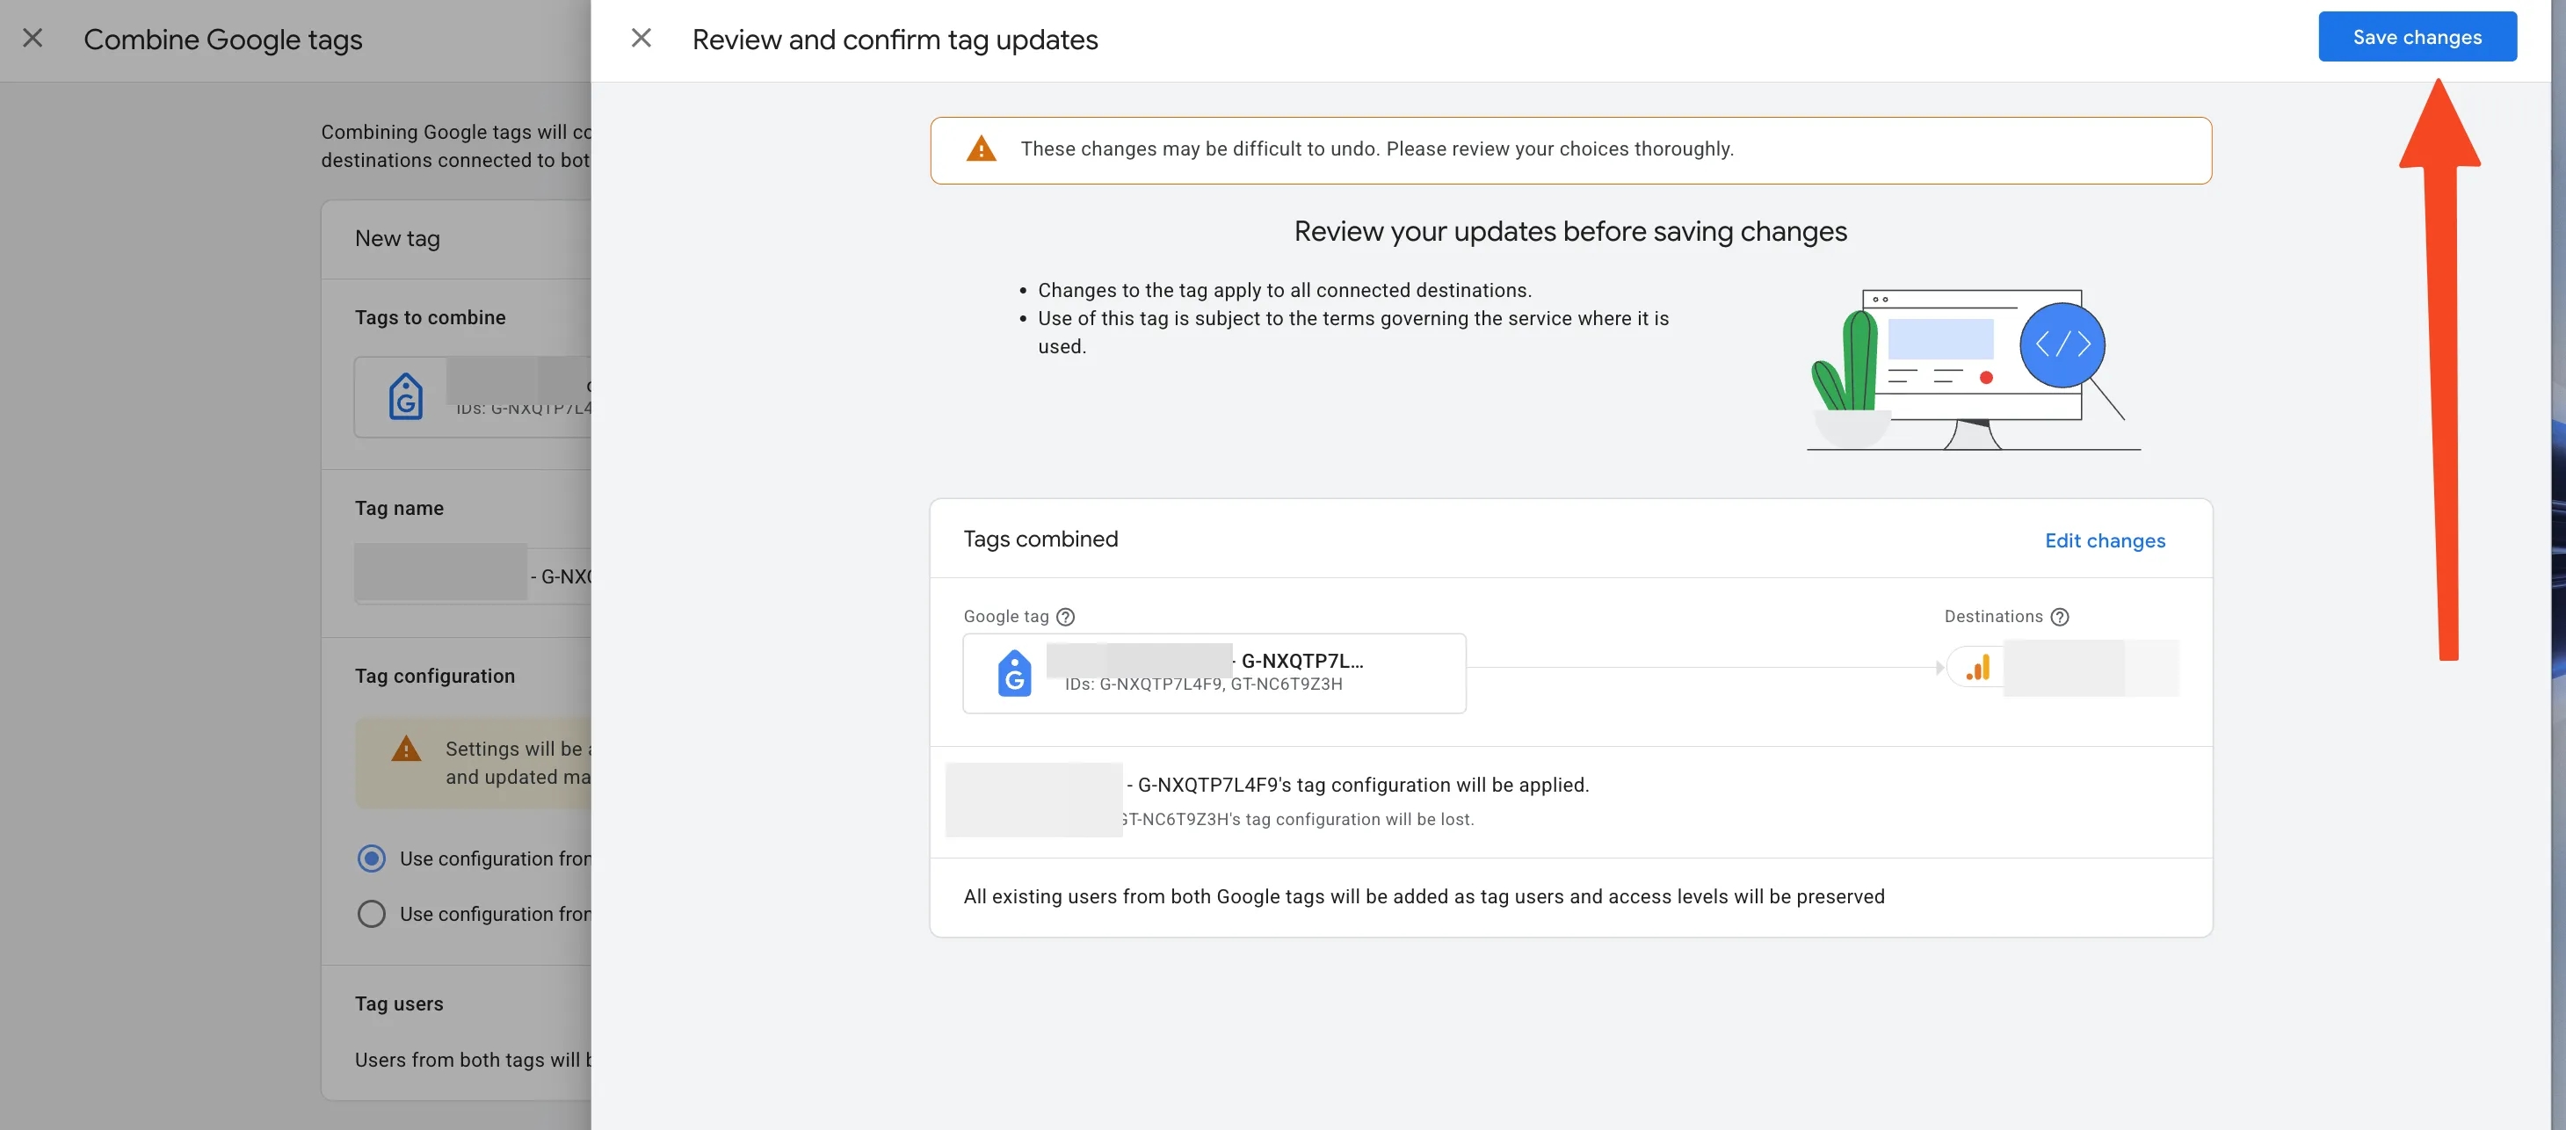
Task: Click the Save changes button
Action: point(2417,37)
